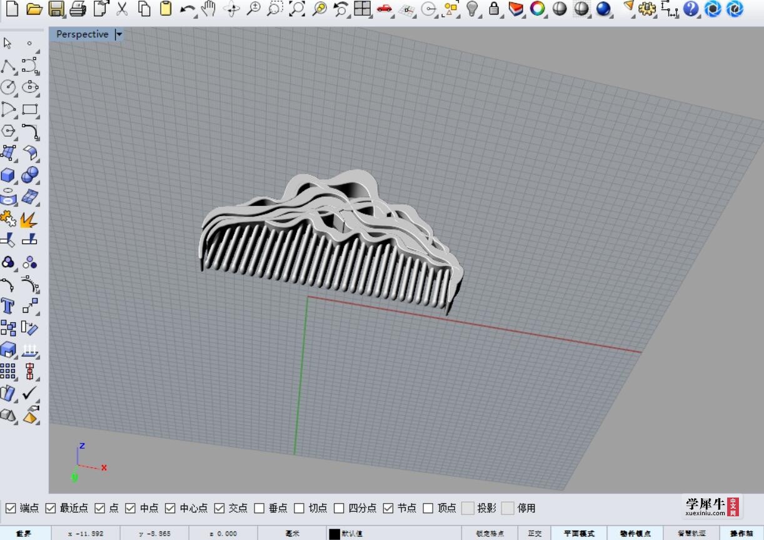
Task: Toggle the 中心点 osnap checkbox
Action: point(171,508)
